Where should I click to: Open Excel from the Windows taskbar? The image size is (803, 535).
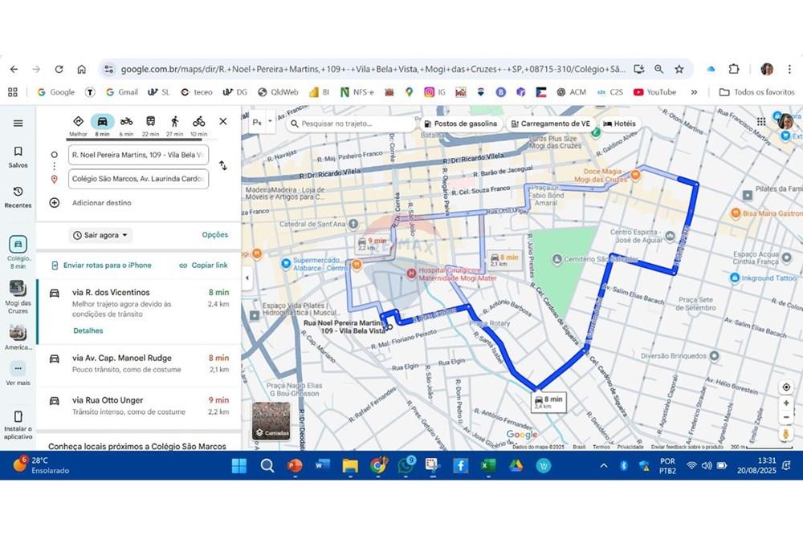click(x=488, y=465)
